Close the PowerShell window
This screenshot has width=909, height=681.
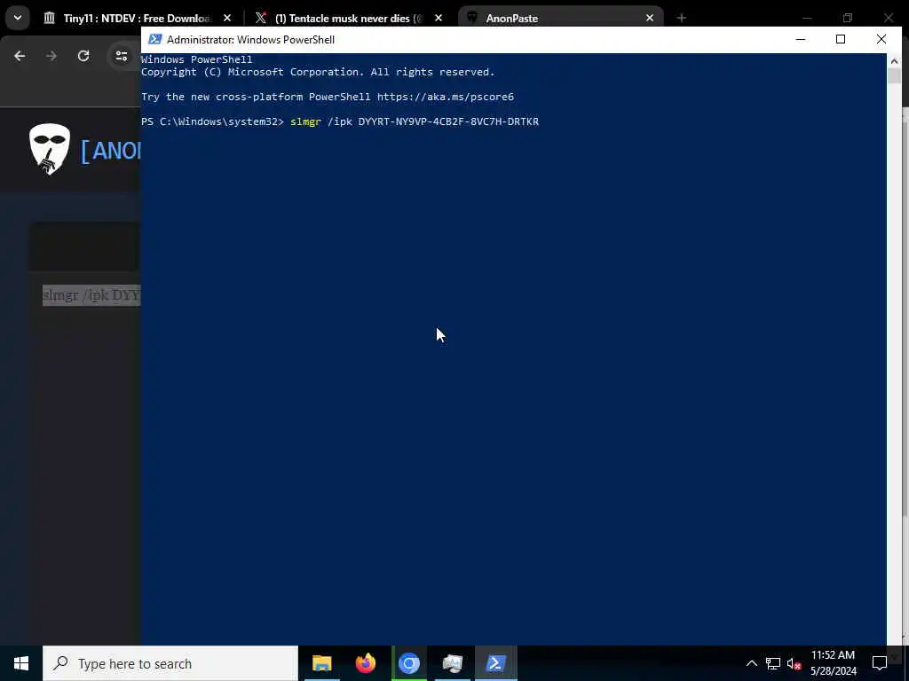pos(881,39)
